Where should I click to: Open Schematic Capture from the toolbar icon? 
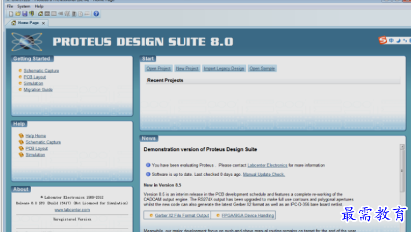47,14
